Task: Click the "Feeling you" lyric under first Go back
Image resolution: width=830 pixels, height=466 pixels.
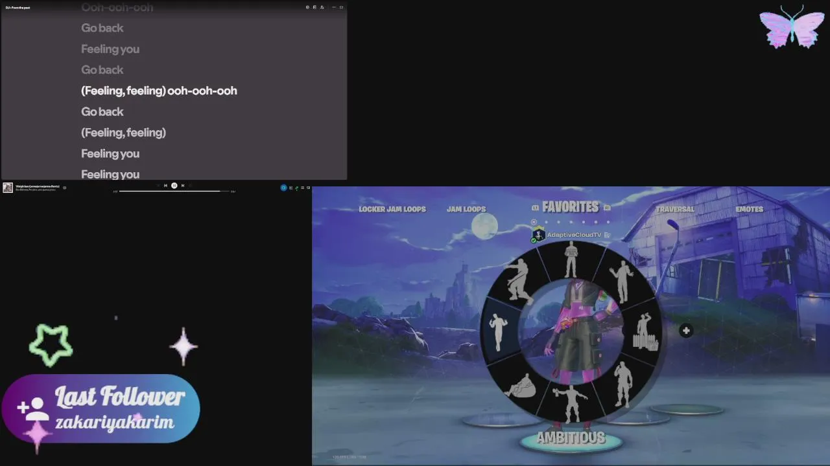Action: point(110,49)
